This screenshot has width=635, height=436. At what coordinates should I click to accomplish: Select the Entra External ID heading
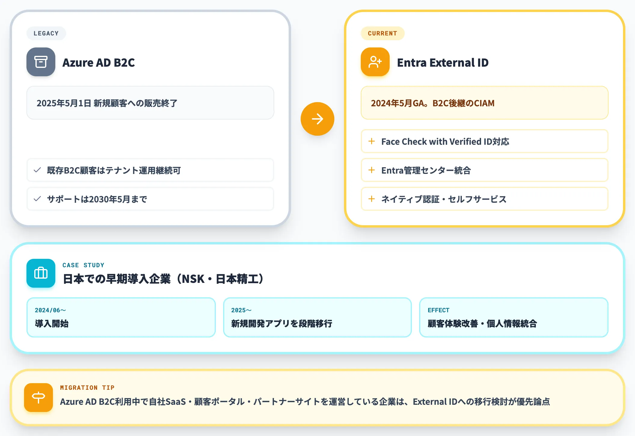pos(443,62)
